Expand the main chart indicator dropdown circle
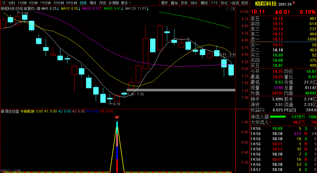The image size is (317, 173). (38, 9)
